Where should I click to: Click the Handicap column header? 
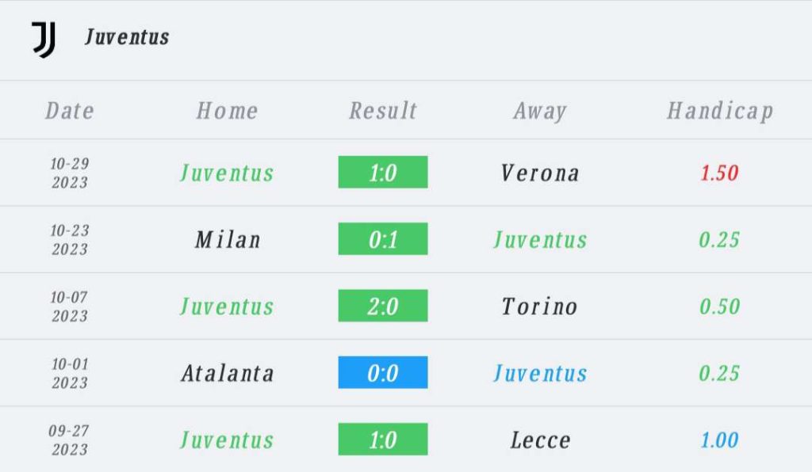(719, 111)
